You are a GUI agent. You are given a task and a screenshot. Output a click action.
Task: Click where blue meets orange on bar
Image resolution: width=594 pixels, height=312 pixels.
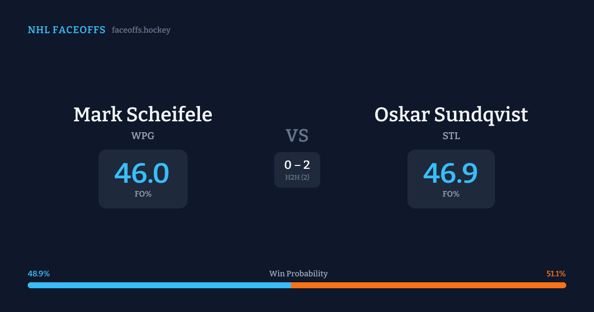(x=291, y=285)
